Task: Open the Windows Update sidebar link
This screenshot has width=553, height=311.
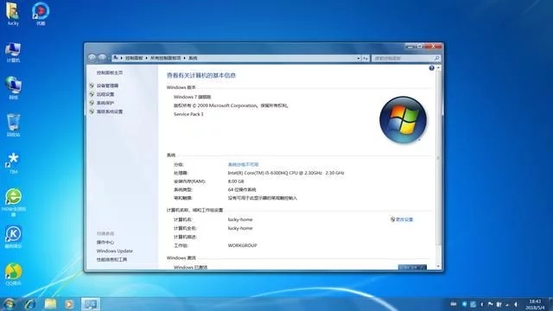Action: click(x=115, y=251)
